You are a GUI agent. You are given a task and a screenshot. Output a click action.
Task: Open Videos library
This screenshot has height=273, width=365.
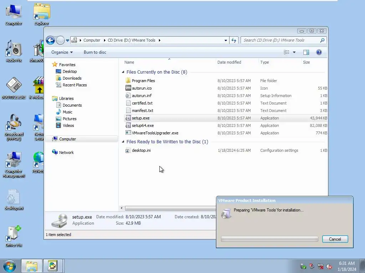(68, 125)
